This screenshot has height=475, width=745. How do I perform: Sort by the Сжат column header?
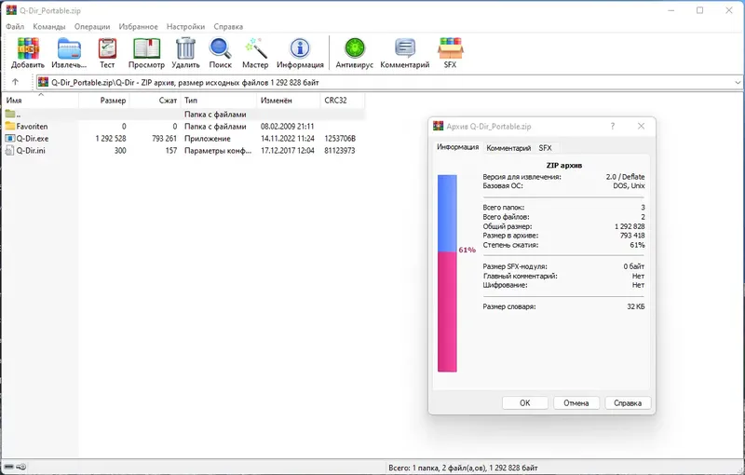[x=155, y=101]
